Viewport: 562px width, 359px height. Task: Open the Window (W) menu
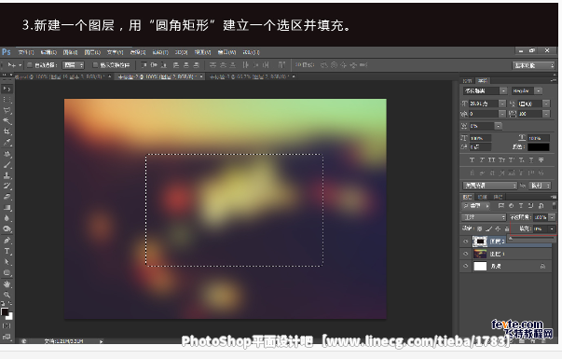pos(226,52)
